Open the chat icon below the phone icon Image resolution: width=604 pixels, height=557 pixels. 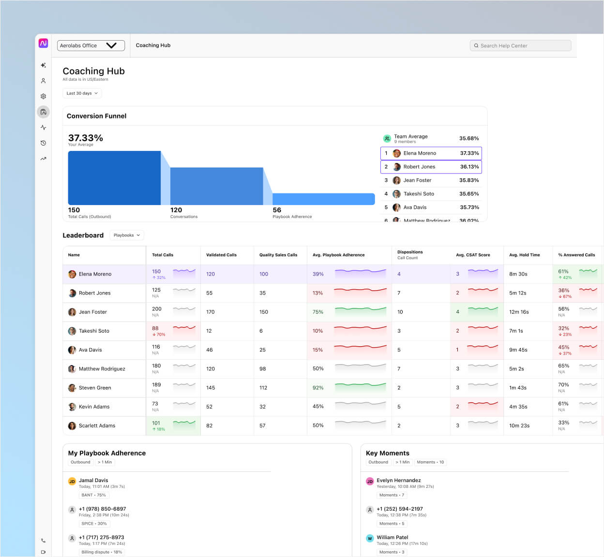point(43,552)
